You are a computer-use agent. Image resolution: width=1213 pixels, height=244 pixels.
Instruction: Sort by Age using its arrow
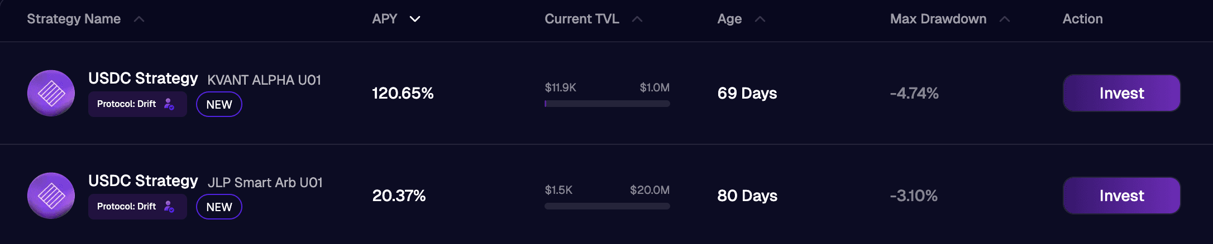(760, 19)
